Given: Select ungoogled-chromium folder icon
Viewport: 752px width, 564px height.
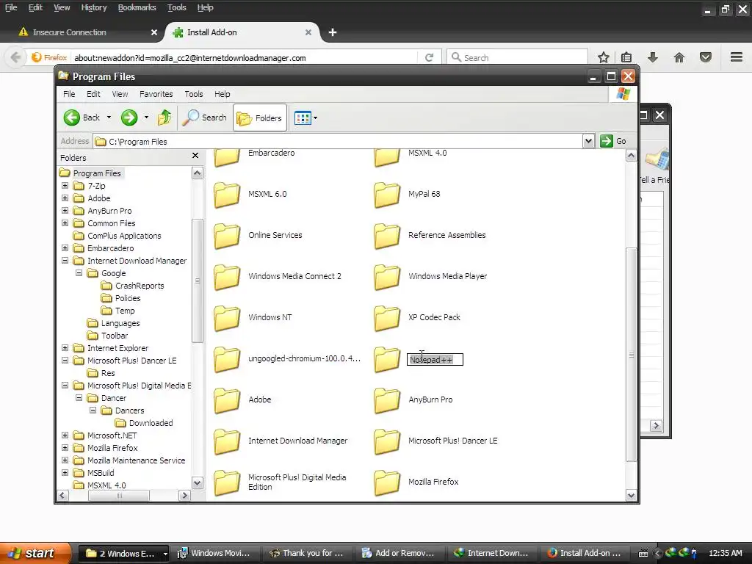Looking at the screenshot, I should pos(227,359).
